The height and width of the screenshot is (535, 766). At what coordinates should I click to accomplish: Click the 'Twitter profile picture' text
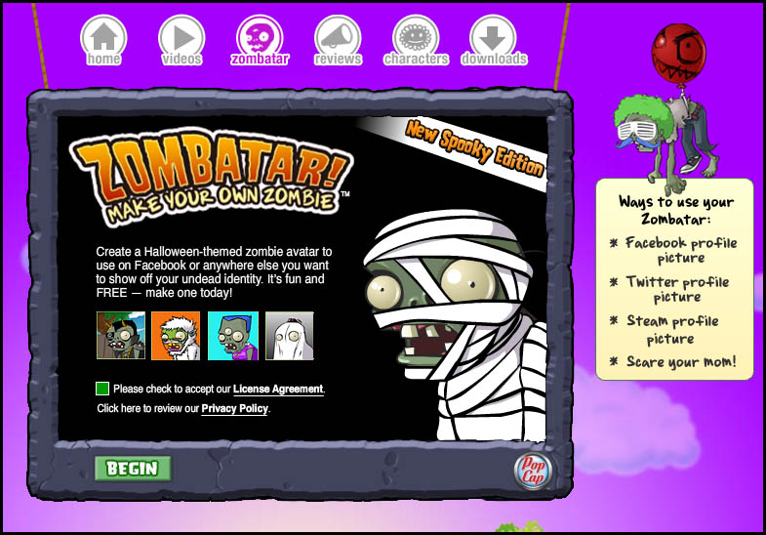(x=676, y=289)
